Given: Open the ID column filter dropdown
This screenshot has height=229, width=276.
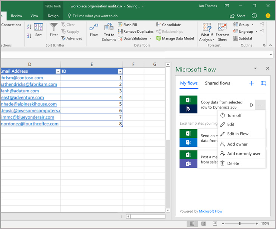Looking at the screenshot, I should 120,71.
